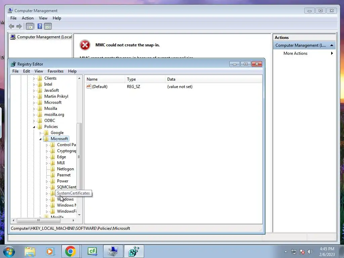Select the Peernet key

coord(64,175)
